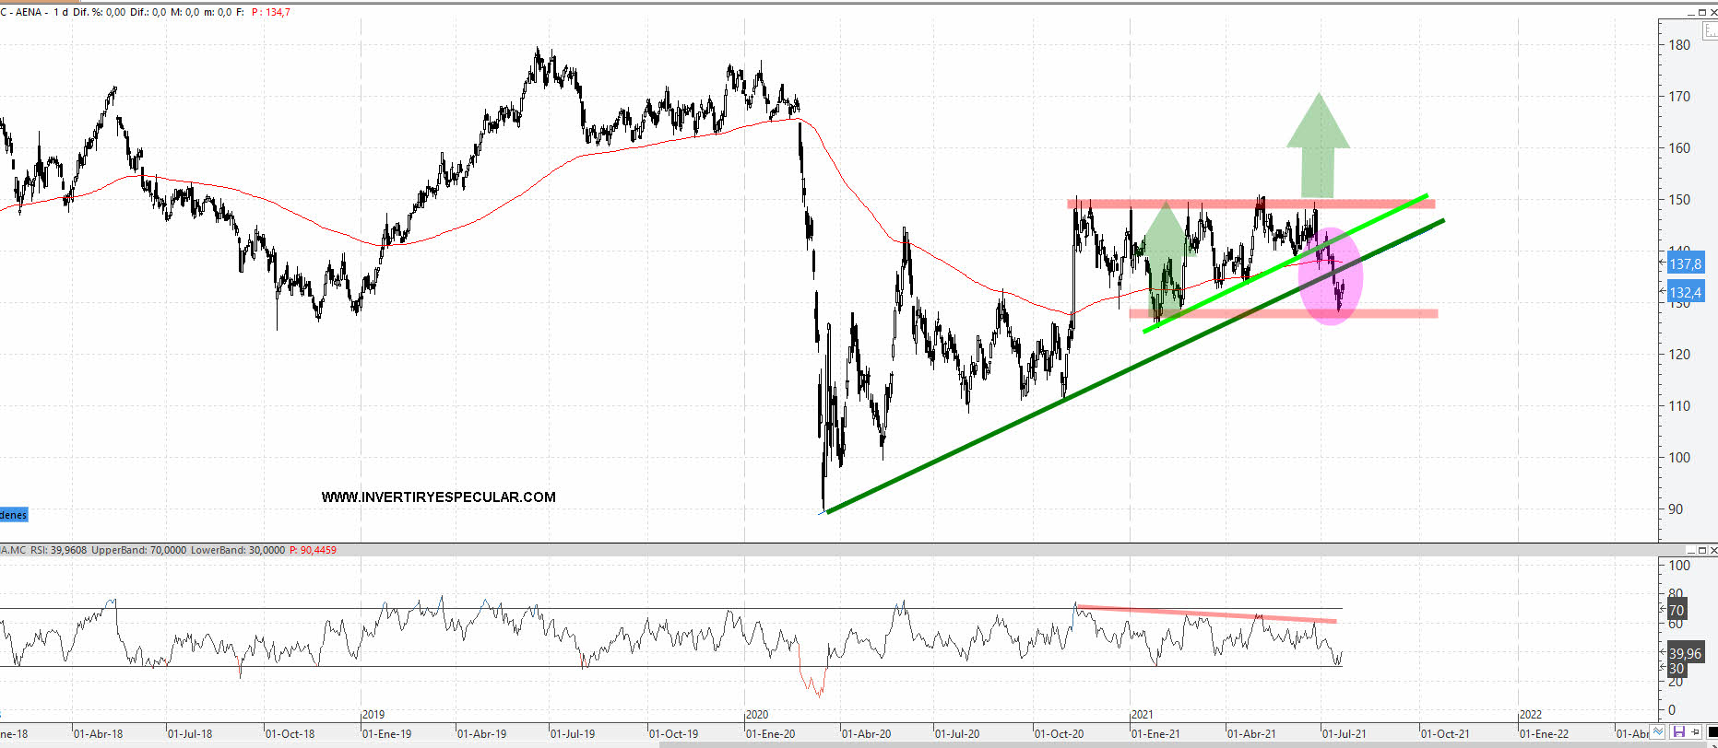Minimize the RSI indicator panel

(1691, 551)
